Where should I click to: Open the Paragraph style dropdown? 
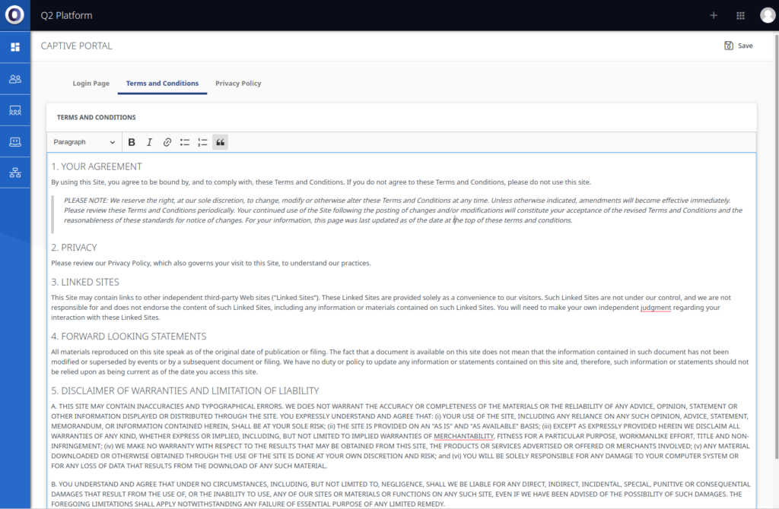[84, 142]
